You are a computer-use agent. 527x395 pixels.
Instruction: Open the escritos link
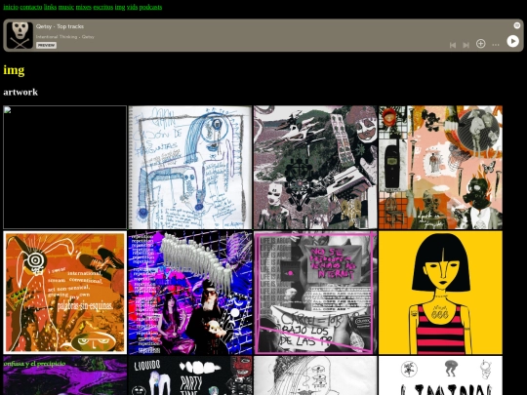click(x=103, y=7)
